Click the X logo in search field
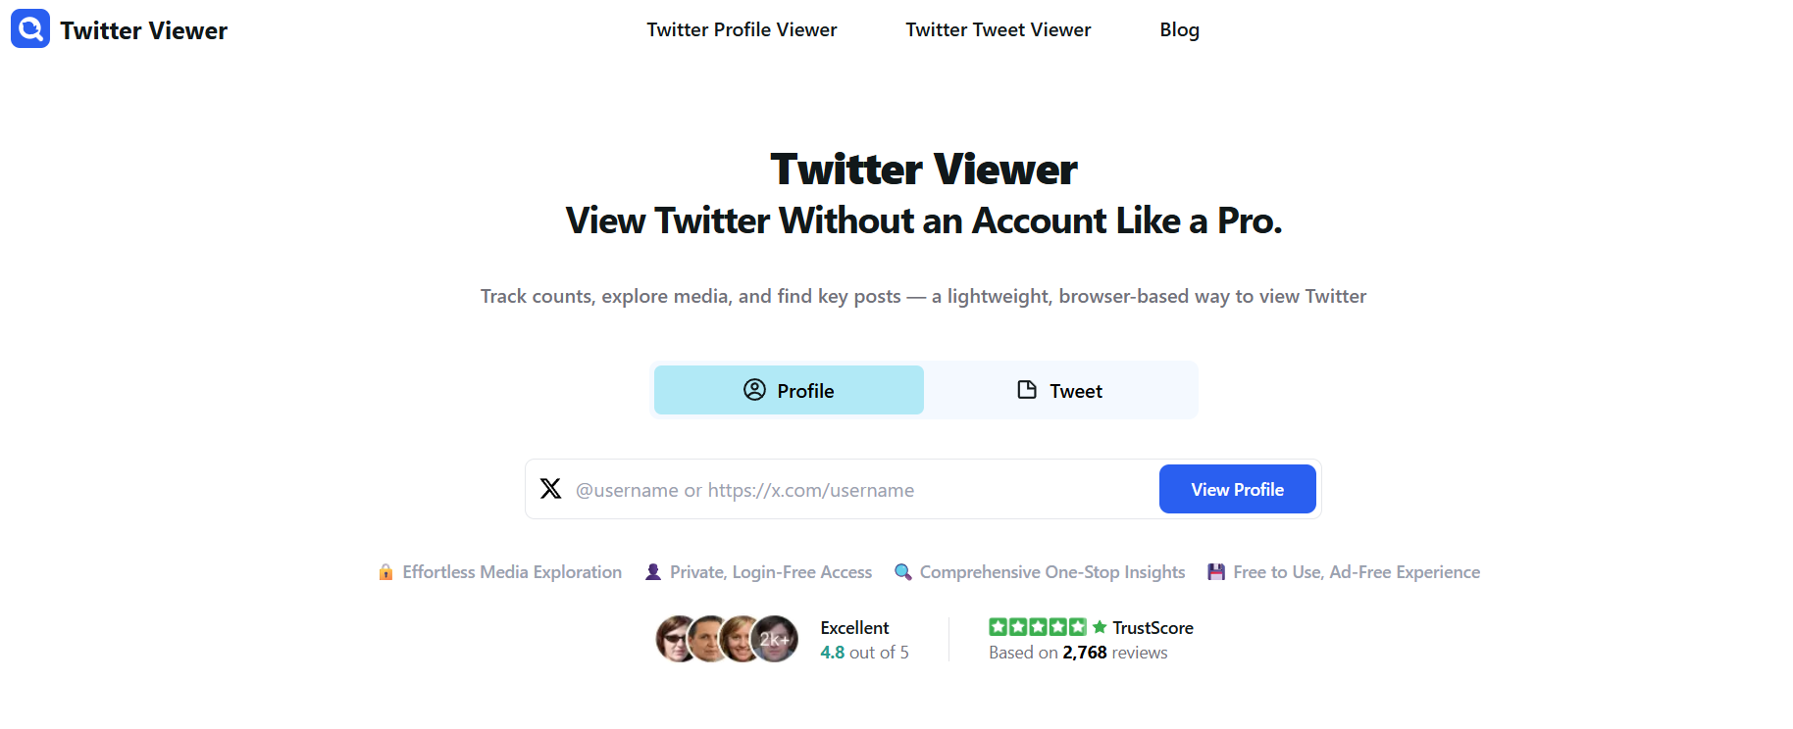 pyautogui.click(x=551, y=489)
